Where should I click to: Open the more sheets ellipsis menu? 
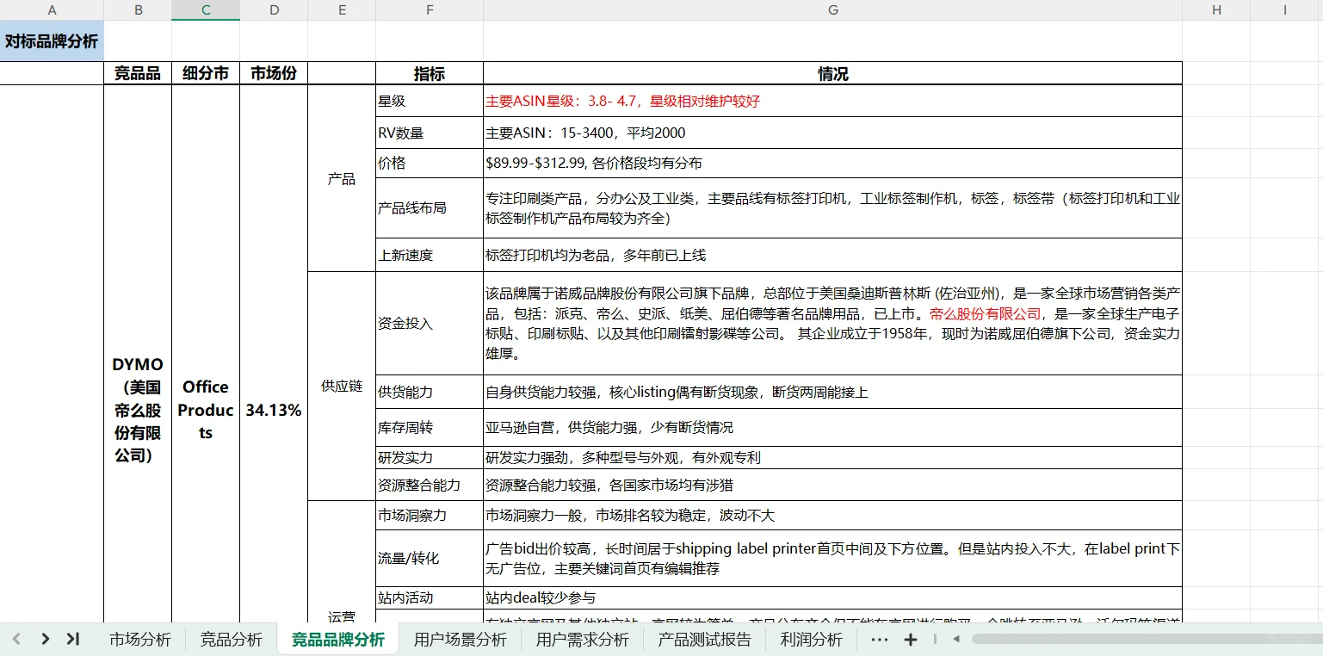[879, 640]
